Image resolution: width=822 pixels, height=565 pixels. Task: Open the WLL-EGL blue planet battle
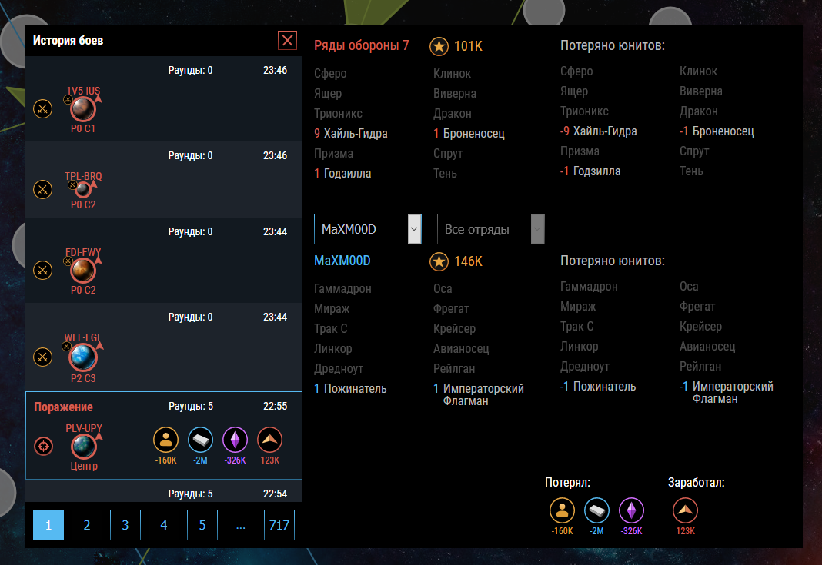click(82, 357)
